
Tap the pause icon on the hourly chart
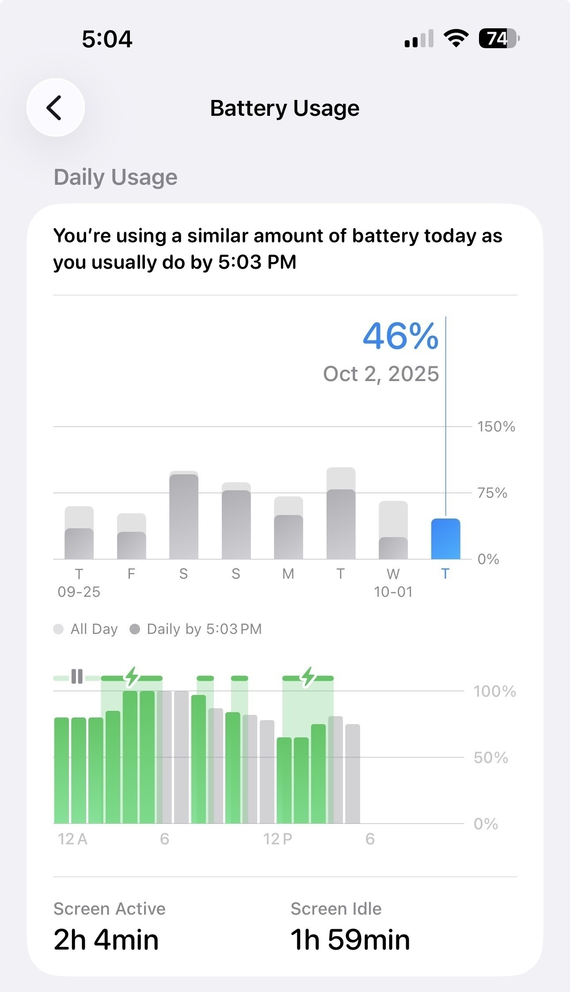(77, 676)
